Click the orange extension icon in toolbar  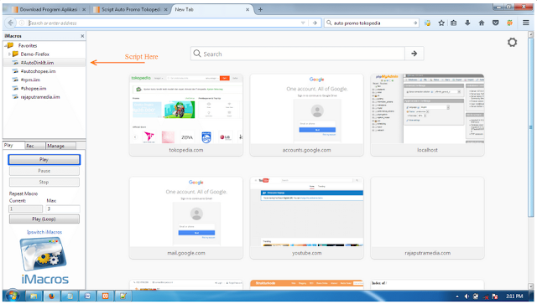point(509,23)
